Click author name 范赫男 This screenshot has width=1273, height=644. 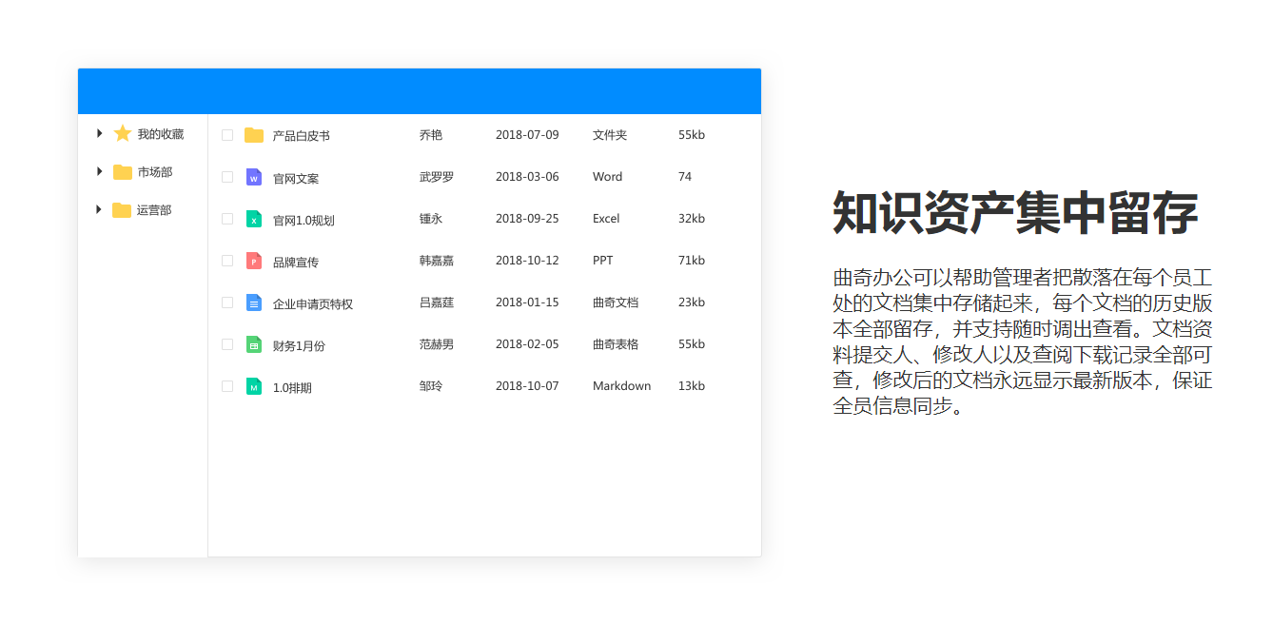pos(437,344)
